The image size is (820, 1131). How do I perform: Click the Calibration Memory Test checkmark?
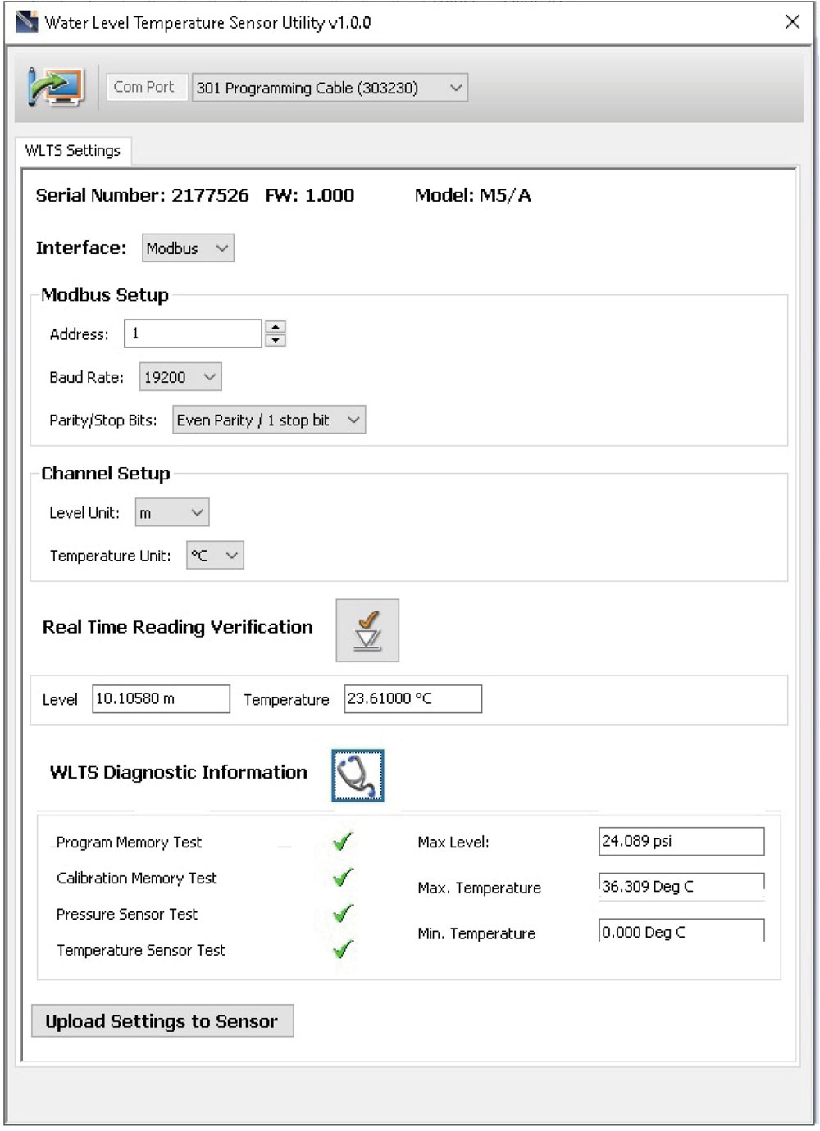[x=341, y=877]
